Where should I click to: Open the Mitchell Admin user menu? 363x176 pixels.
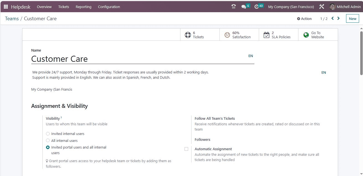click(x=345, y=7)
